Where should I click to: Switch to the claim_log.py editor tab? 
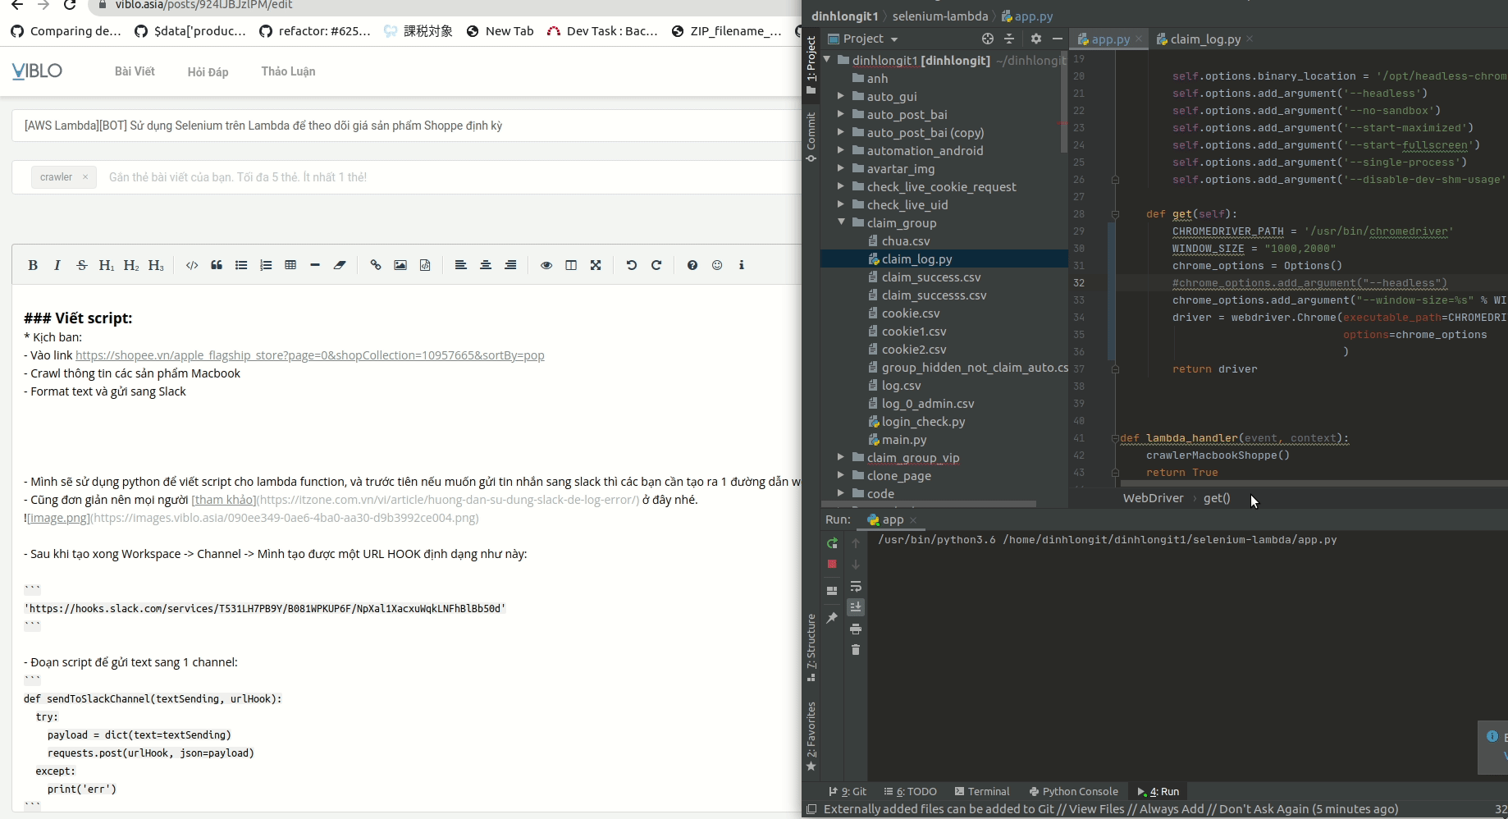(1203, 39)
